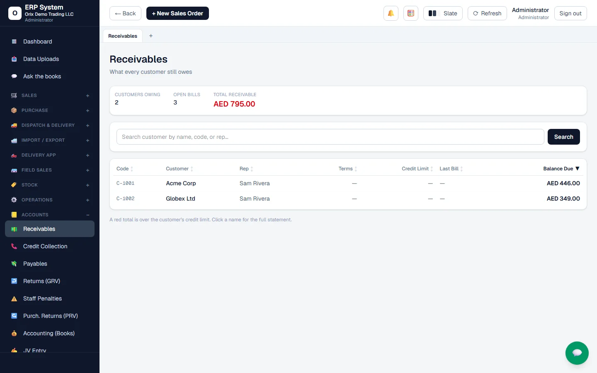Click the Payables money icon

[x=14, y=264]
